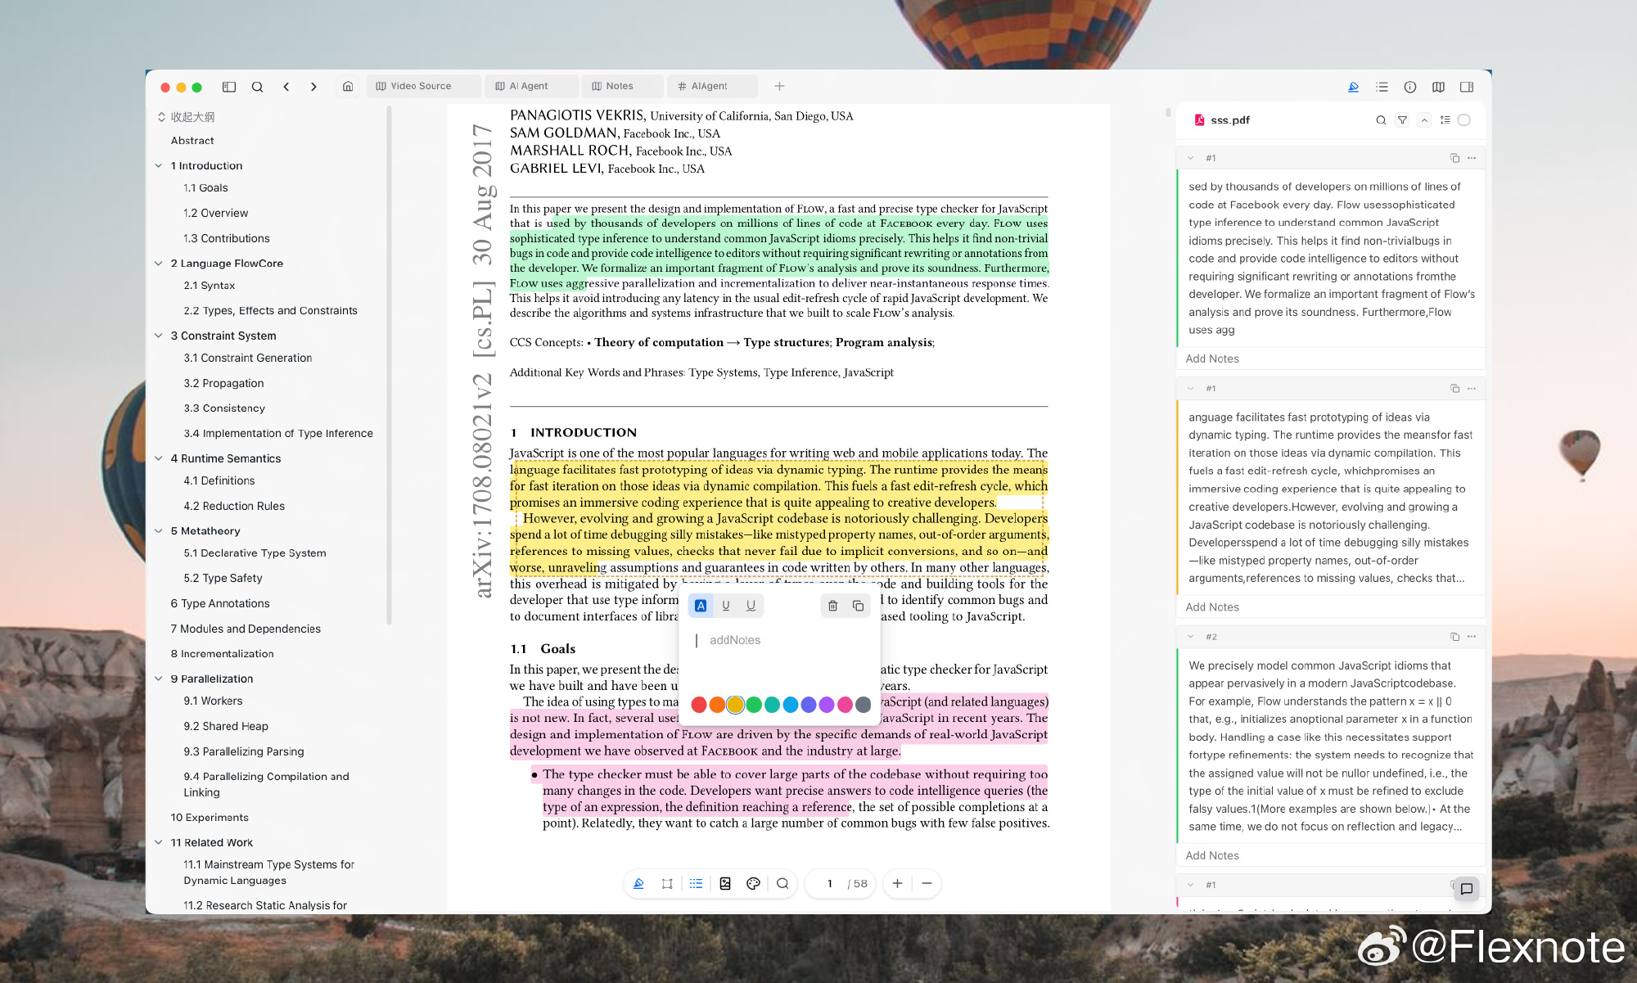1637x983 pixels.
Task: Toggle wavy underline style in popup
Action: coord(751,606)
